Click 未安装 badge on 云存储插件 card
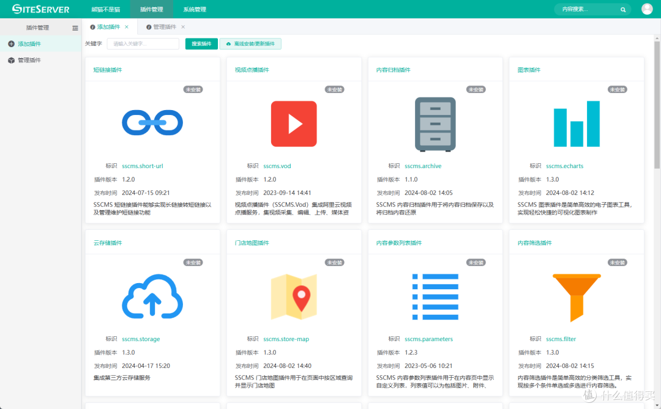The width and height of the screenshot is (661, 409). coord(193,262)
